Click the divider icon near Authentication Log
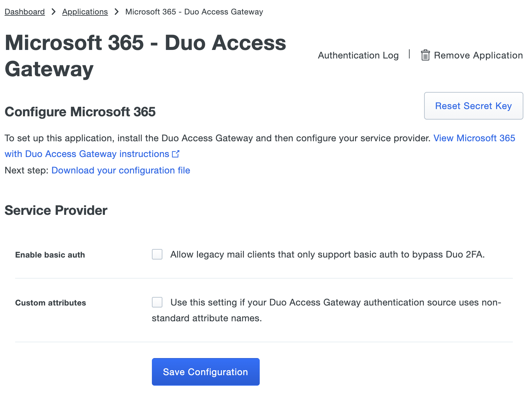Image resolution: width=526 pixels, height=408 pixels. tap(409, 55)
